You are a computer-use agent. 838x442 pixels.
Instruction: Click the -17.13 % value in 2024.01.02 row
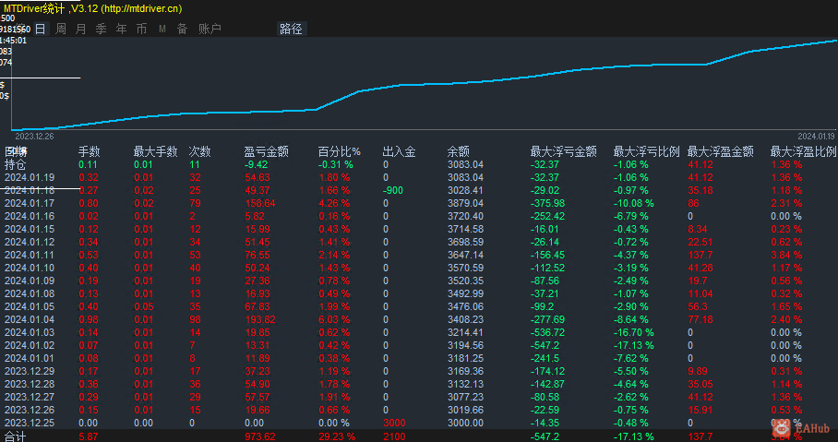point(633,345)
